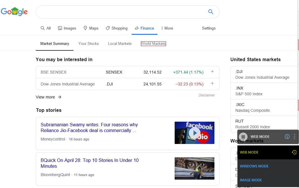Click the stop recording button in overlay

tap(243, 137)
